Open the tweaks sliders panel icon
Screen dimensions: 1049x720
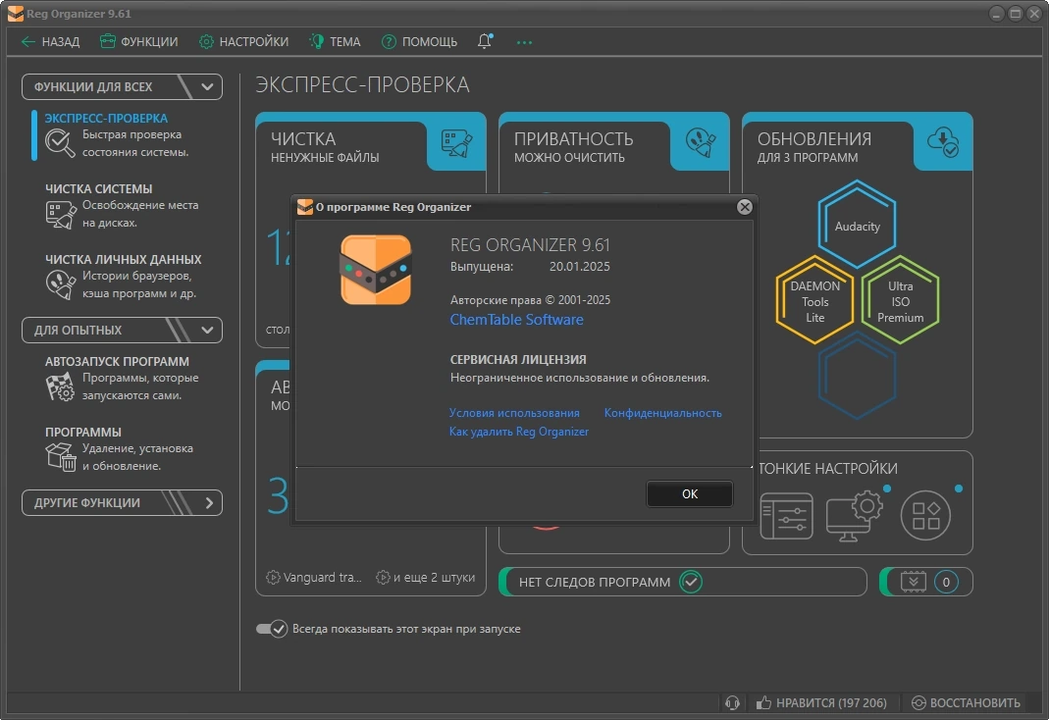787,515
